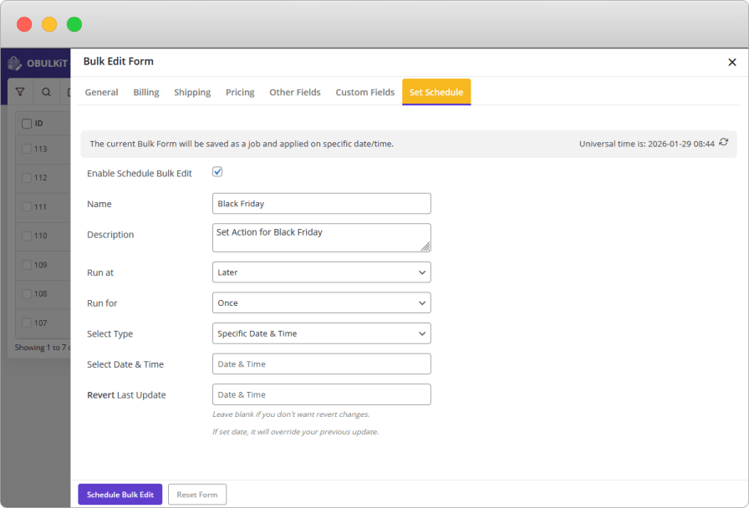The height and width of the screenshot is (508, 749).
Task: Click the search magnifier icon
Action: (46, 92)
